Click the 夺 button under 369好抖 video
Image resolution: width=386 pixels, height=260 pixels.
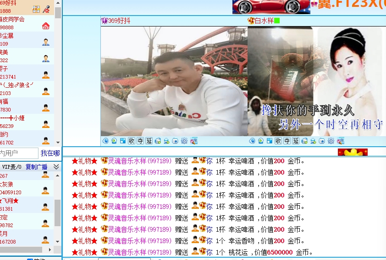pyautogui.click(x=140, y=141)
